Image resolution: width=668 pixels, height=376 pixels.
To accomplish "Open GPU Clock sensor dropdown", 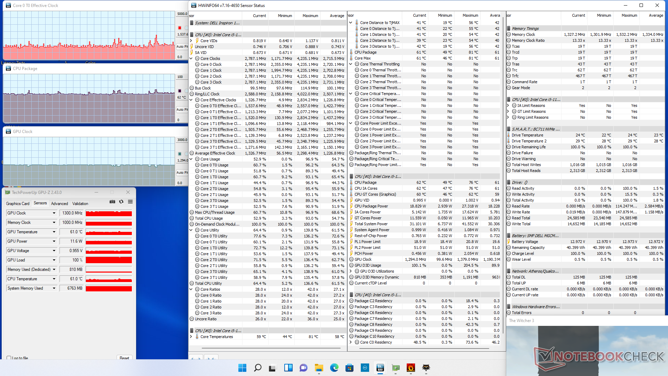I will (x=54, y=213).
